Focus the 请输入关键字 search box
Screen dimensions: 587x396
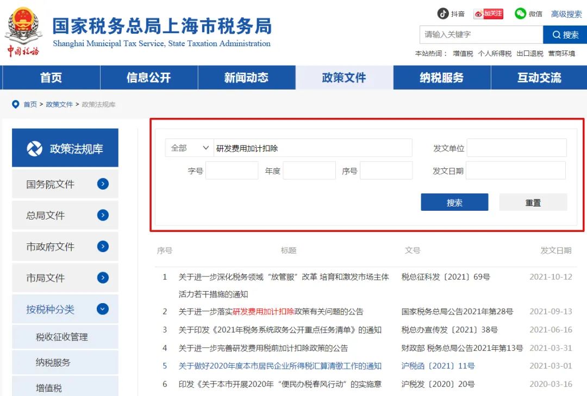481,35
